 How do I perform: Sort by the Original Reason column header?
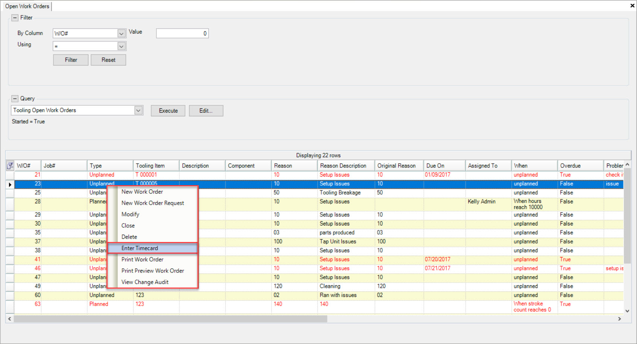pyautogui.click(x=399, y=166)
